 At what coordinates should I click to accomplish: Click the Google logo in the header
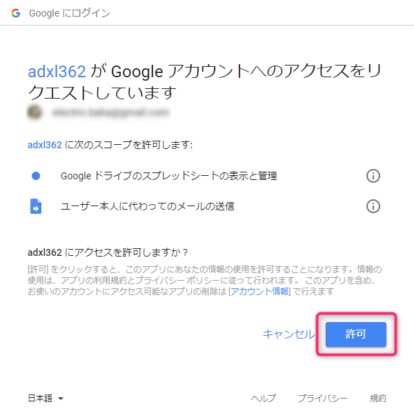(x=15, y=14)
